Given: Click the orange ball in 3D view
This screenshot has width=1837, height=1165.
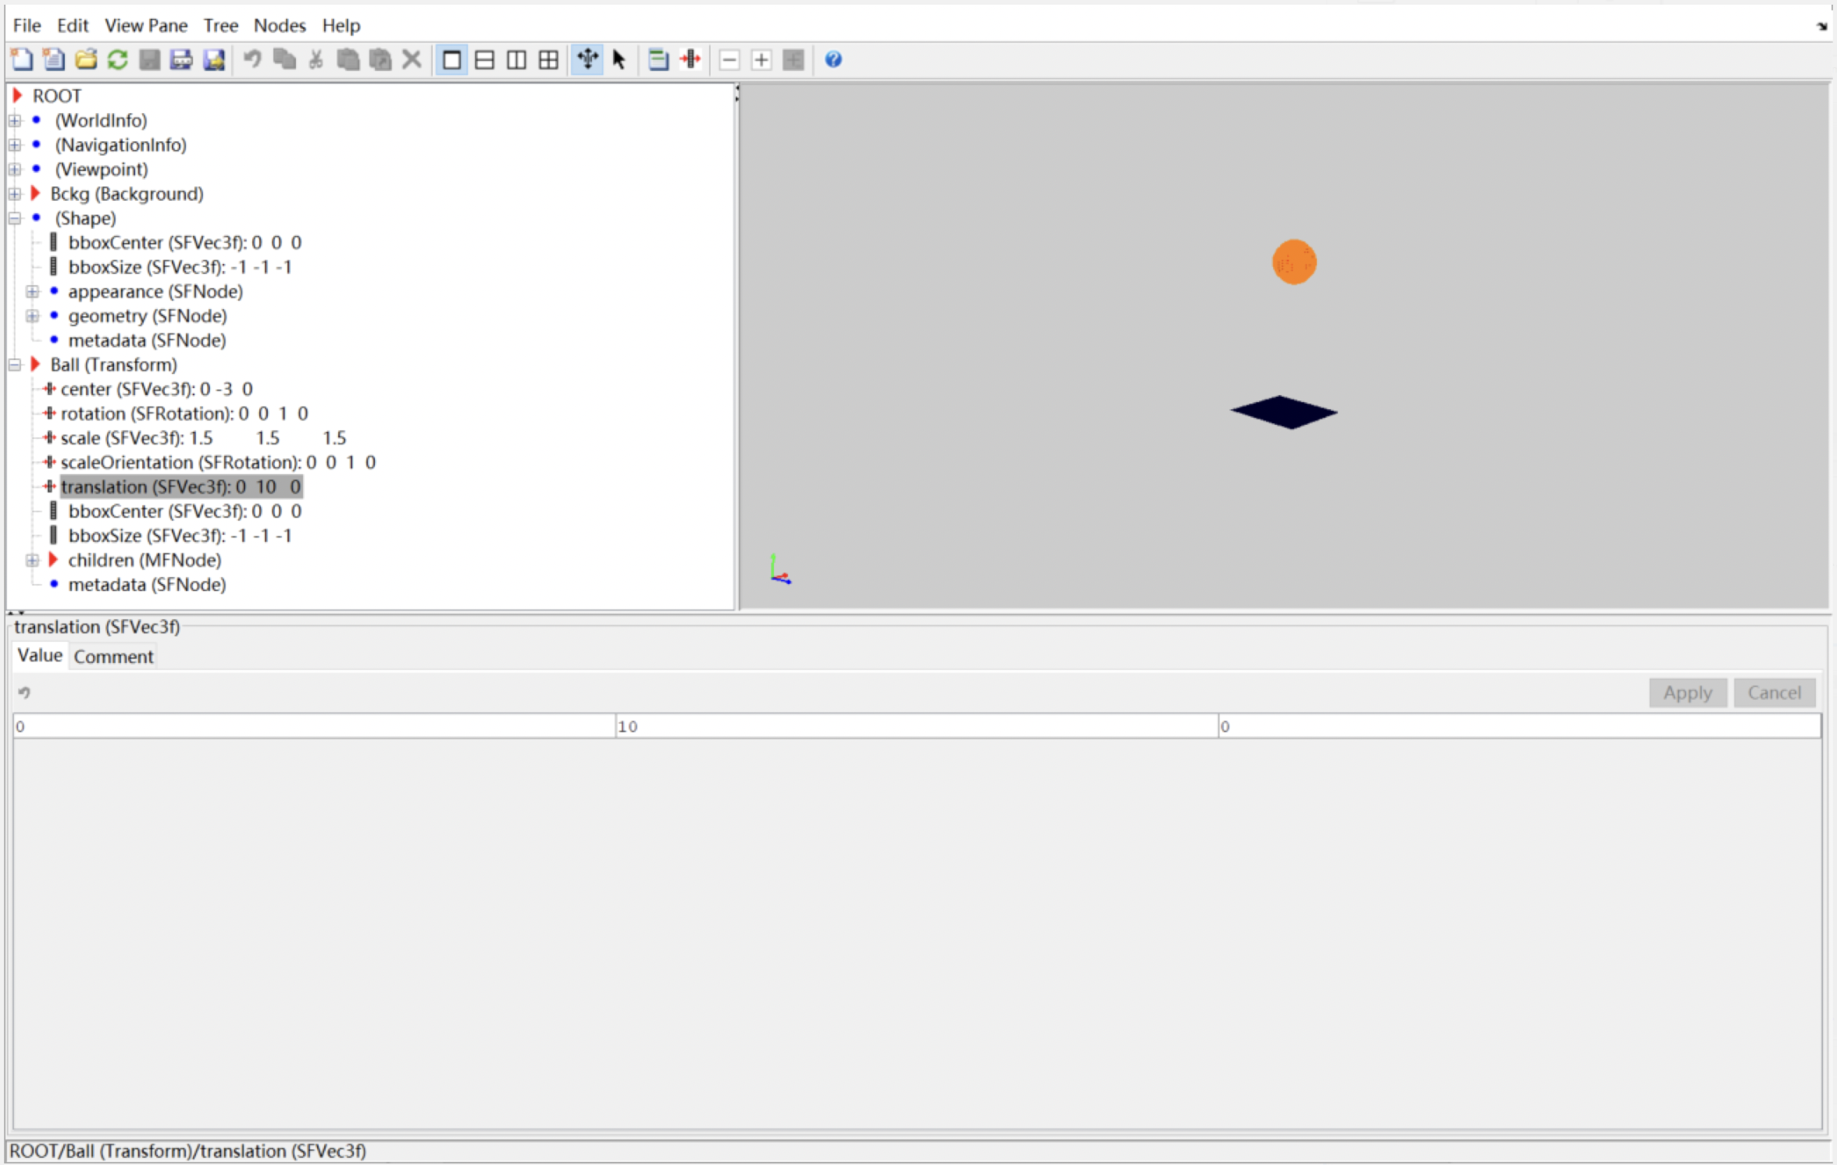Looking at the screenshot, I should 1294,262.
